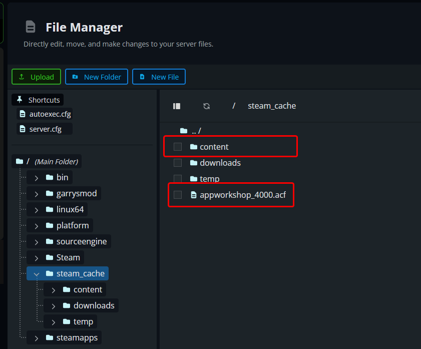Open the autoexec.cfg shortcut
Image resolution: width=421 pixels, height=349 pixels.
[45, 114]
